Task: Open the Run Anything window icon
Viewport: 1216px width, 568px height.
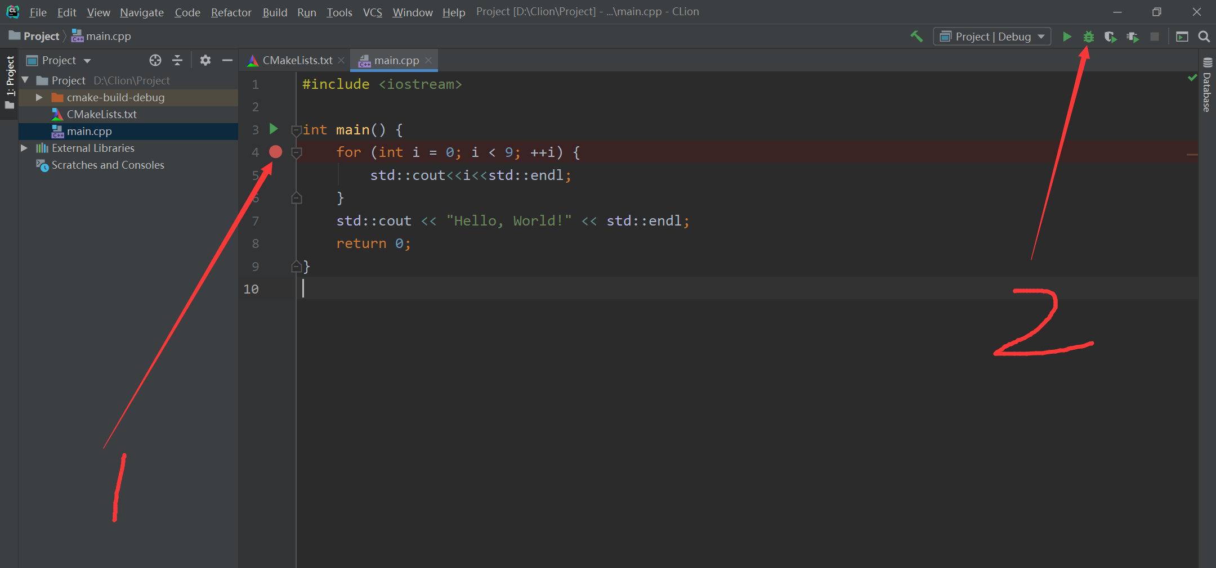Action: [x=1182, y=37]
